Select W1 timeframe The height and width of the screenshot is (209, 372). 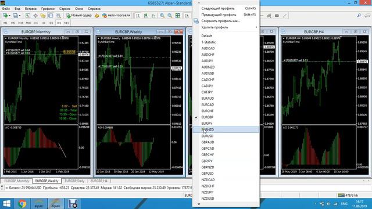point(59,23)
